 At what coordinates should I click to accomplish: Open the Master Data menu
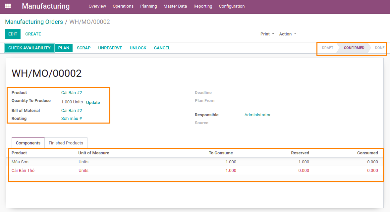pyautogui.click(x=175, y=6)
